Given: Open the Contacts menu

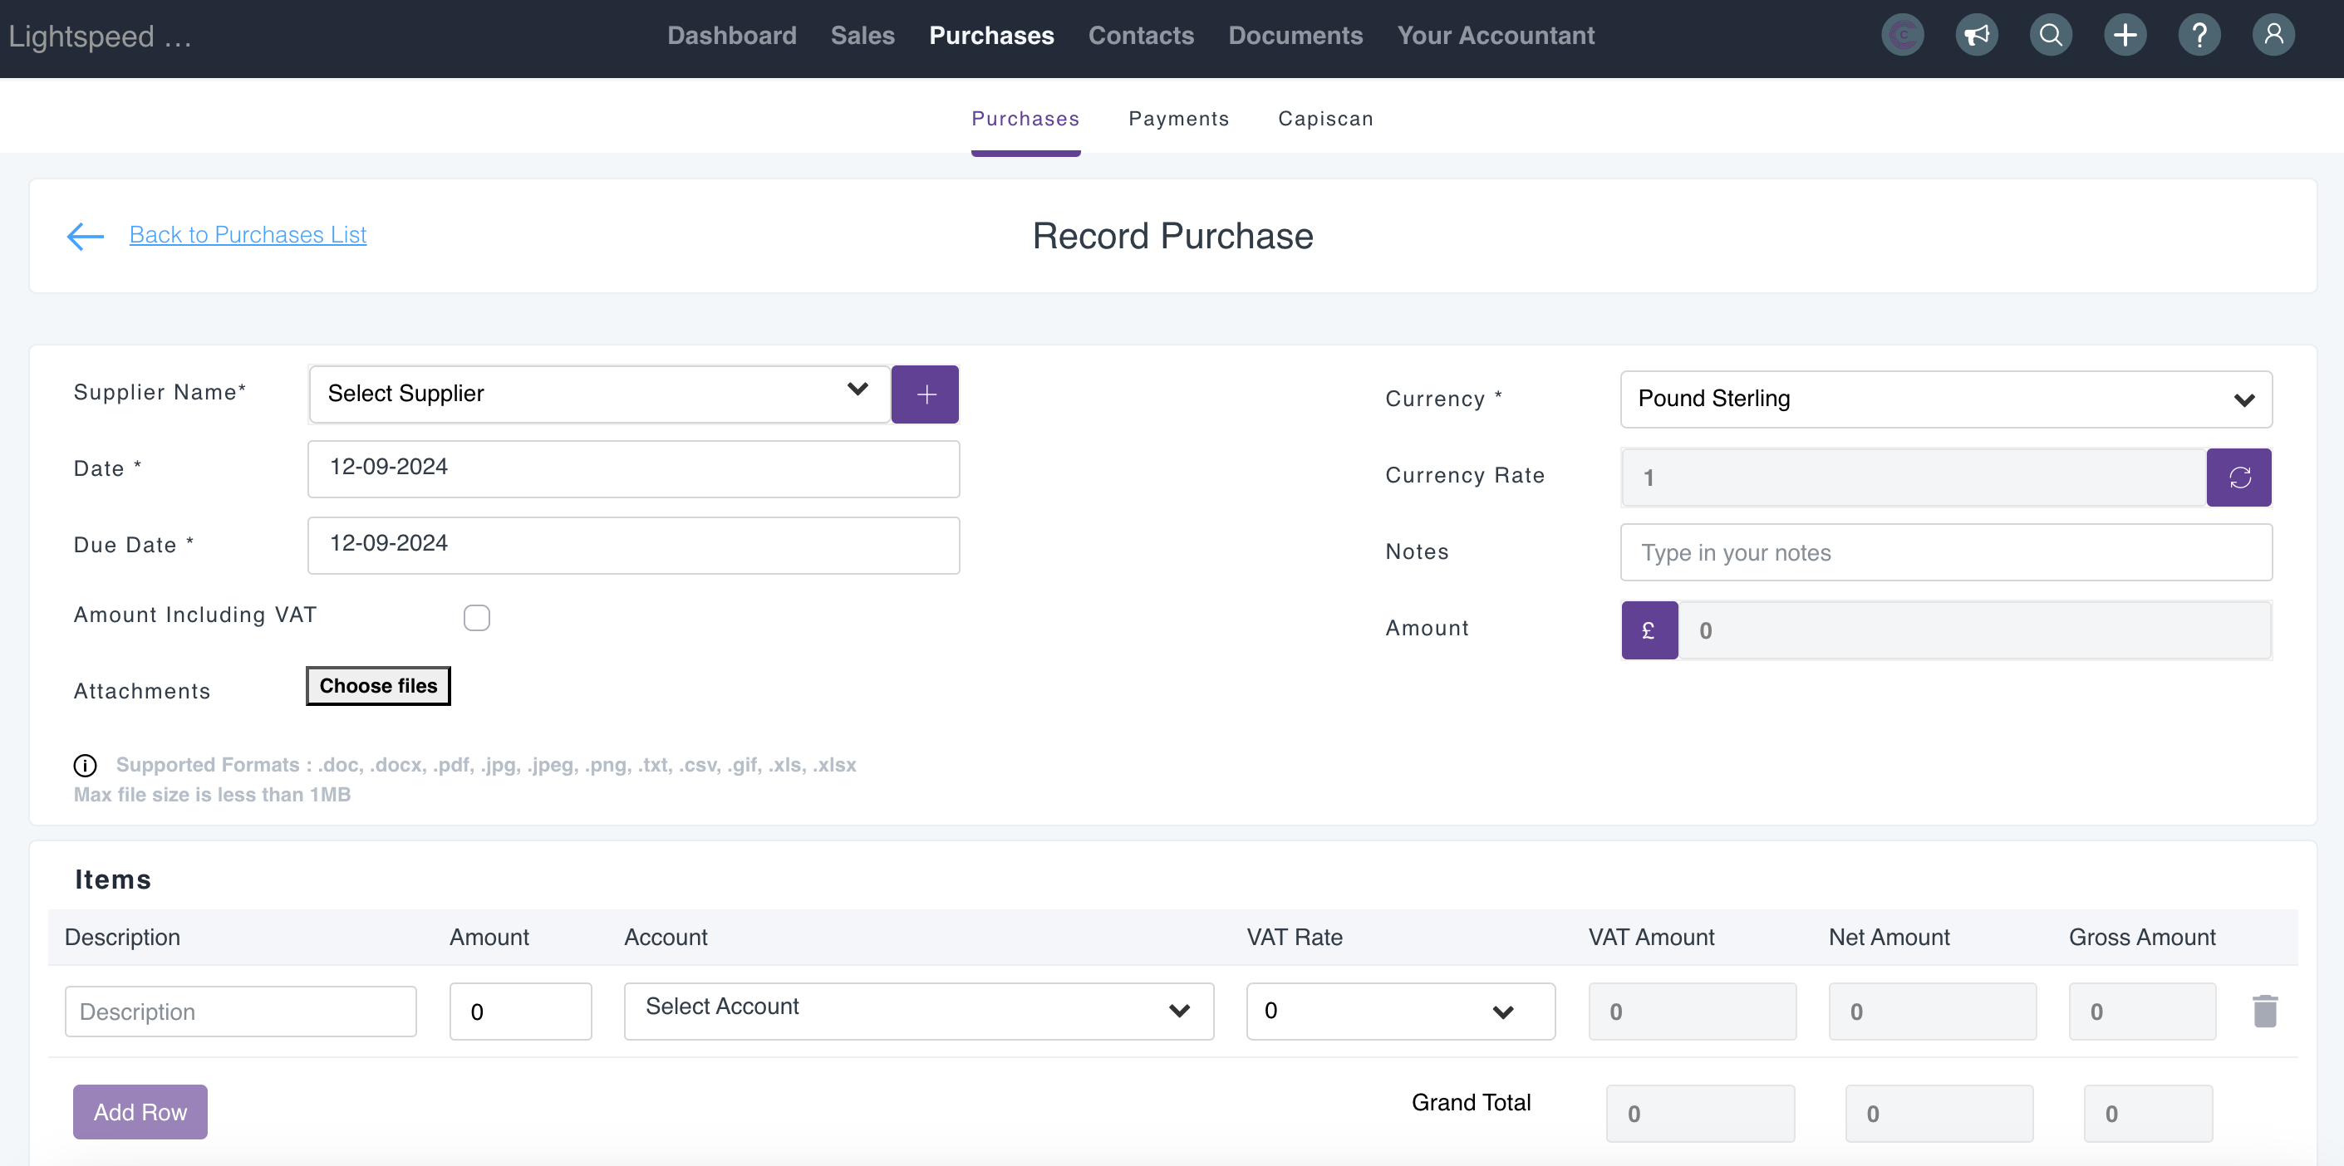Looking at the screenshot, I should (x=1141, y=36).
